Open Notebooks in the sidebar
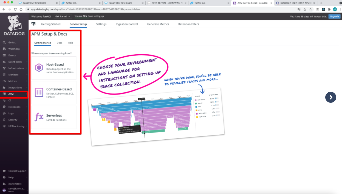342x194 pixels. (x=14, y=107)
